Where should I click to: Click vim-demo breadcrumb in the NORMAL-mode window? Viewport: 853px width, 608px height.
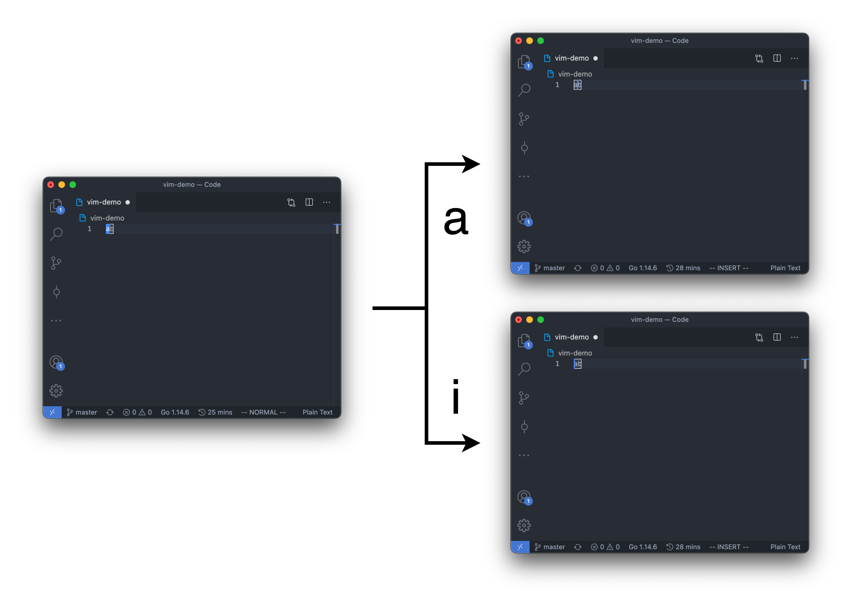tap(107, 218)
